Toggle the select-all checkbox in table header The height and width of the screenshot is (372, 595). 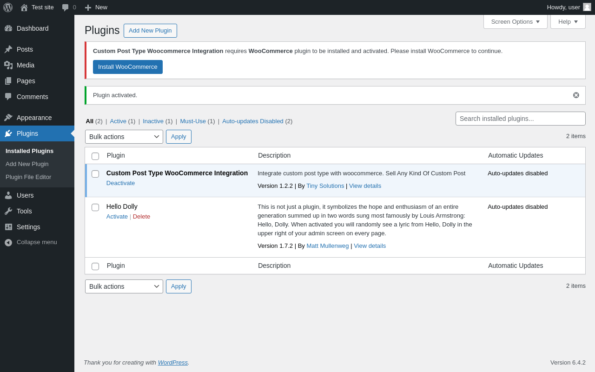pyautogui.click(x=95, y=156)
